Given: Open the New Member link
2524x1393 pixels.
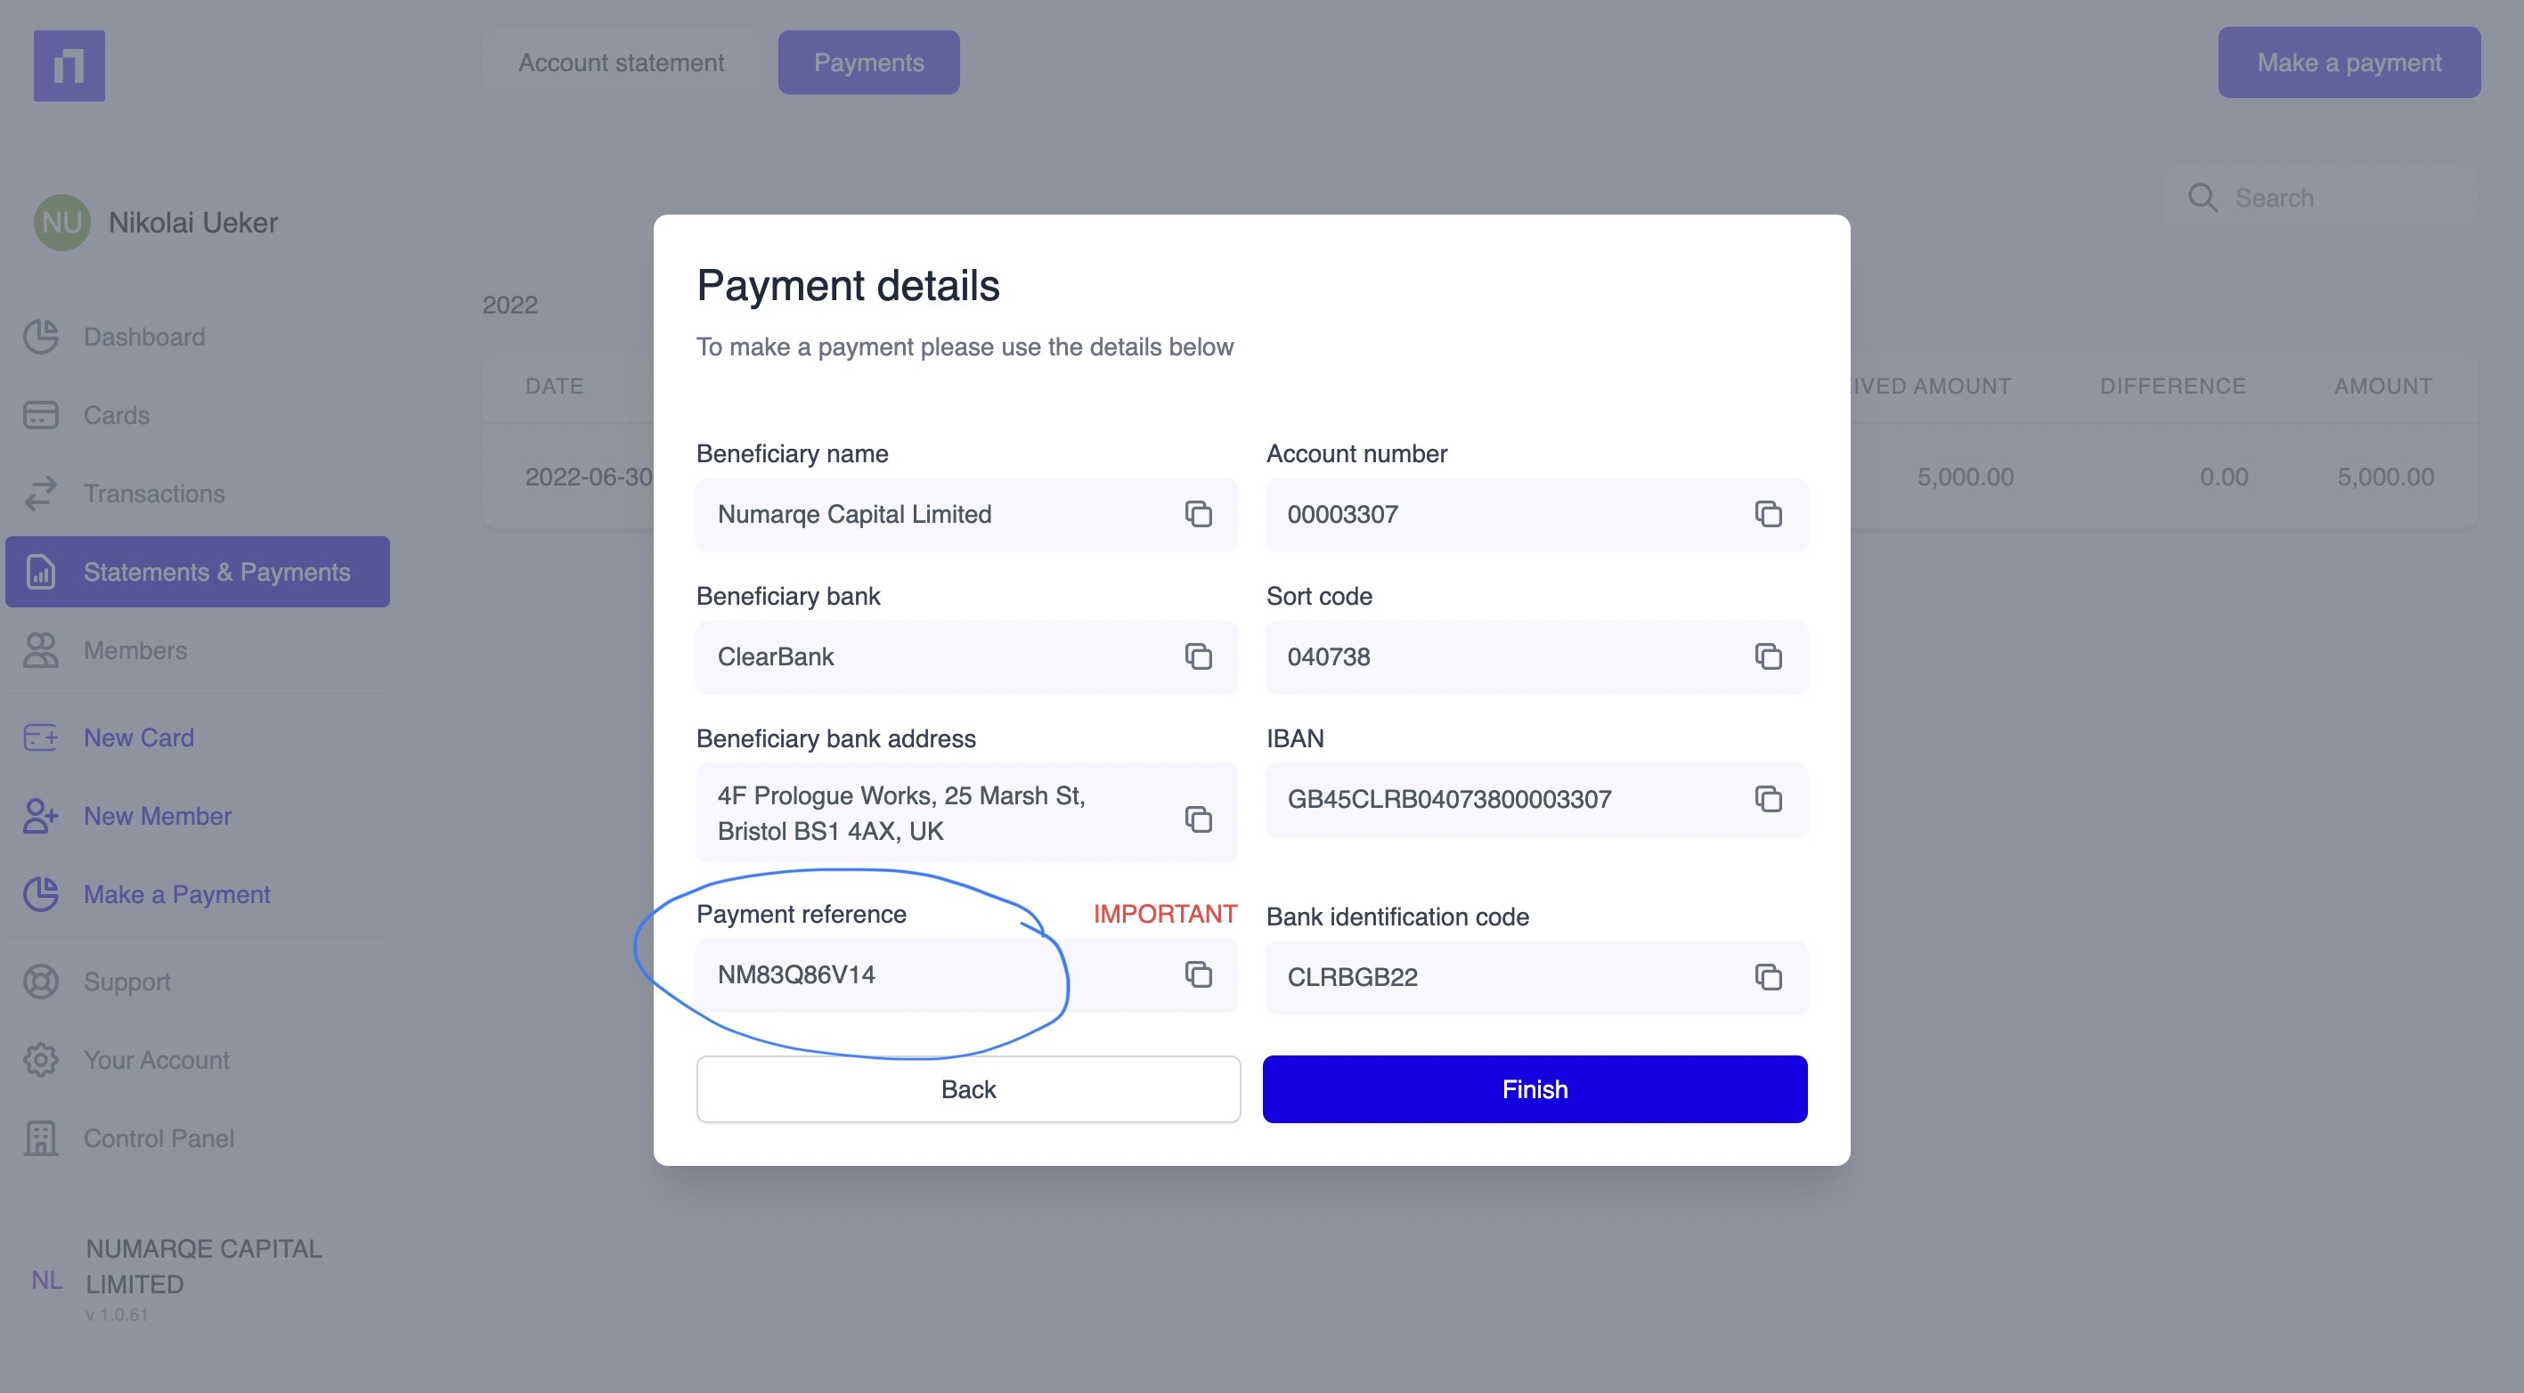Looking at the screenshot, I should pos(157,816).
